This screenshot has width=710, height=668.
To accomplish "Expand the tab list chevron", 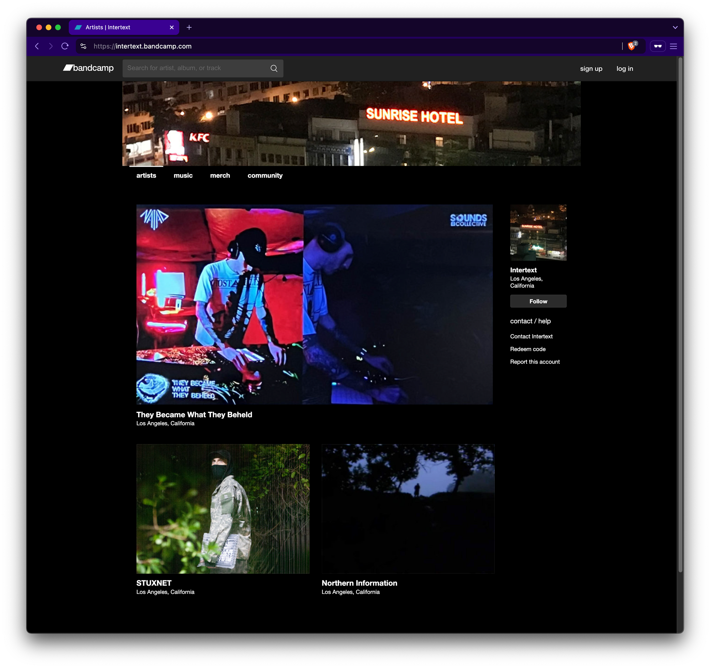I will point(675,27).
